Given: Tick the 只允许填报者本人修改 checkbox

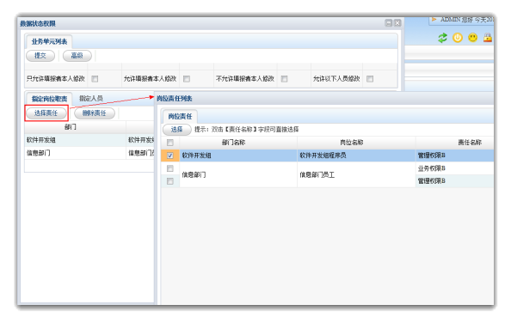Looking at the screenshot, I should pyautogui.click(x=95, y=79).
